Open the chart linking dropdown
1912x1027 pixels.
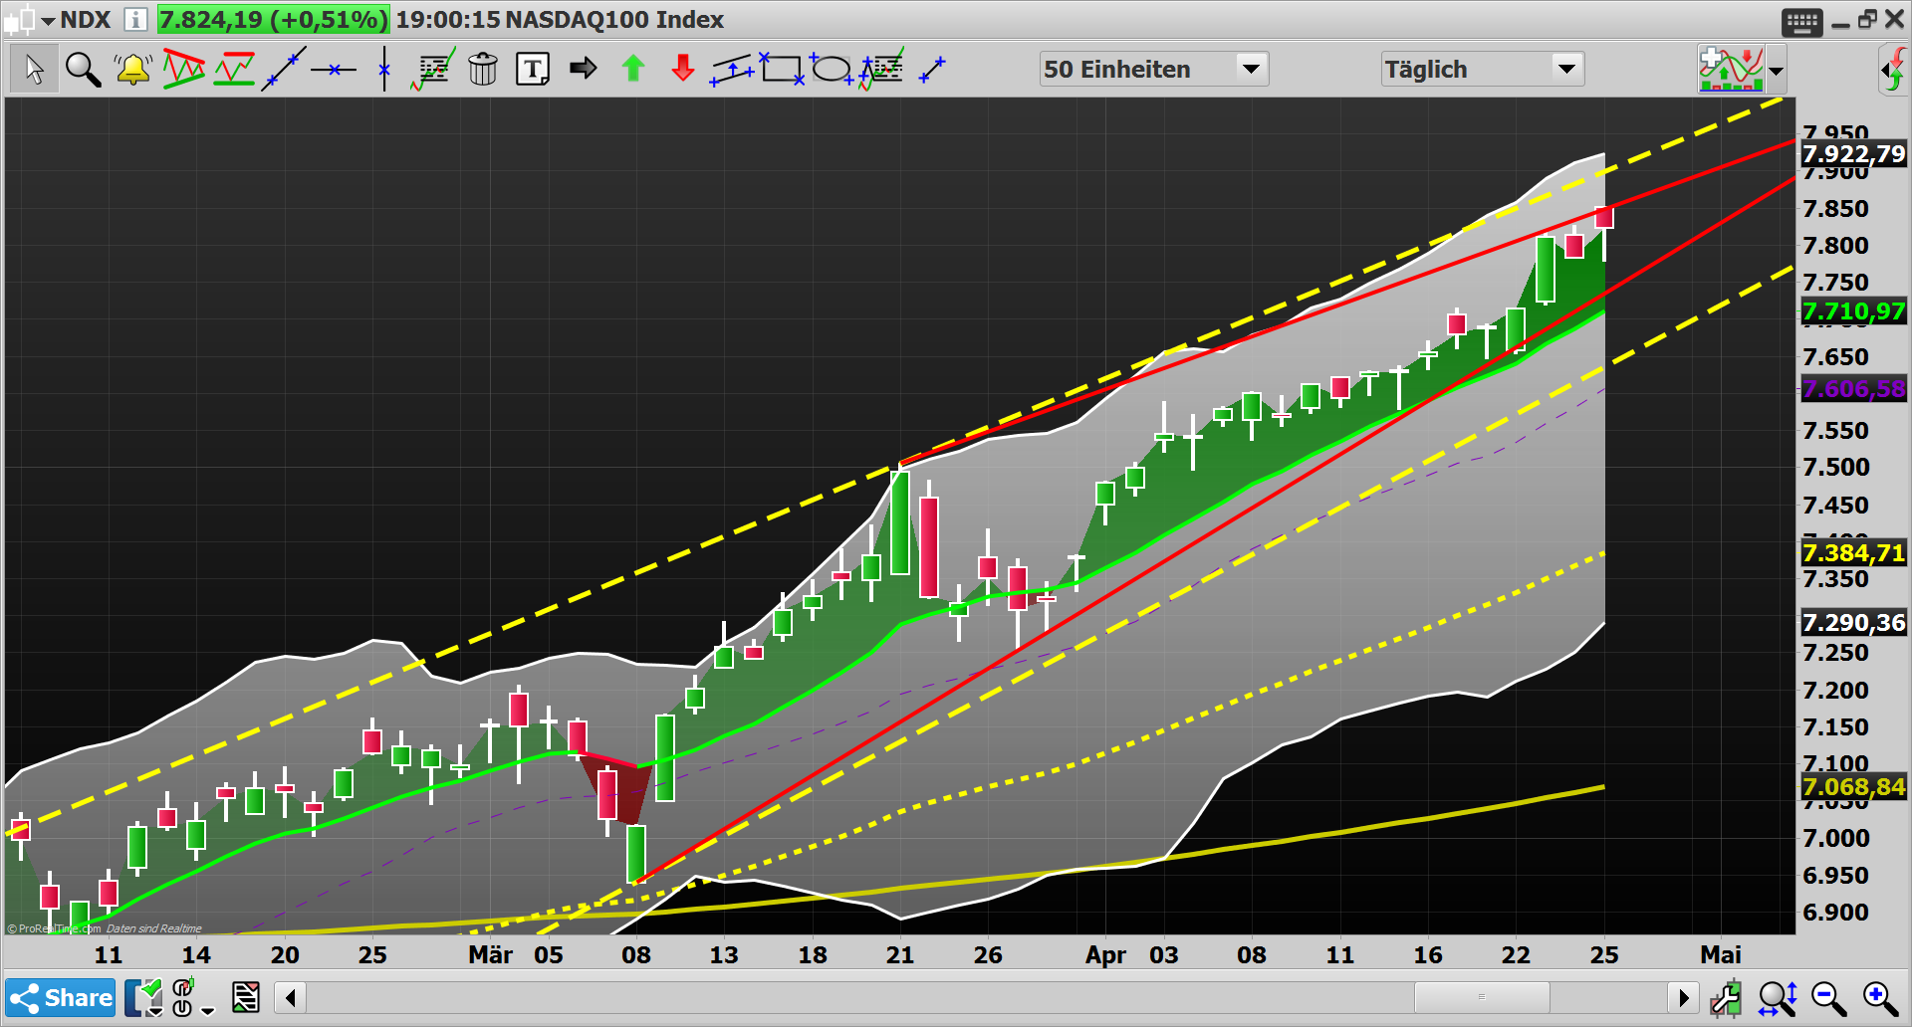click(192, 998)
